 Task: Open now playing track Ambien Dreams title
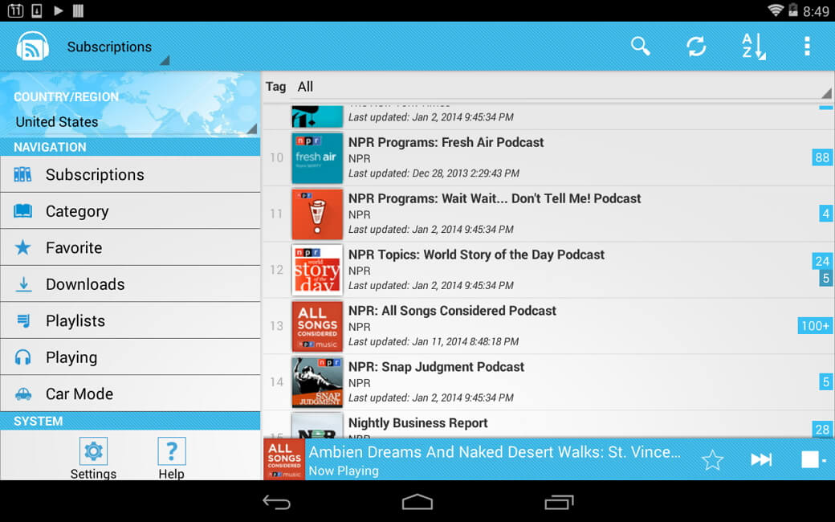click(x=495, y=451)
